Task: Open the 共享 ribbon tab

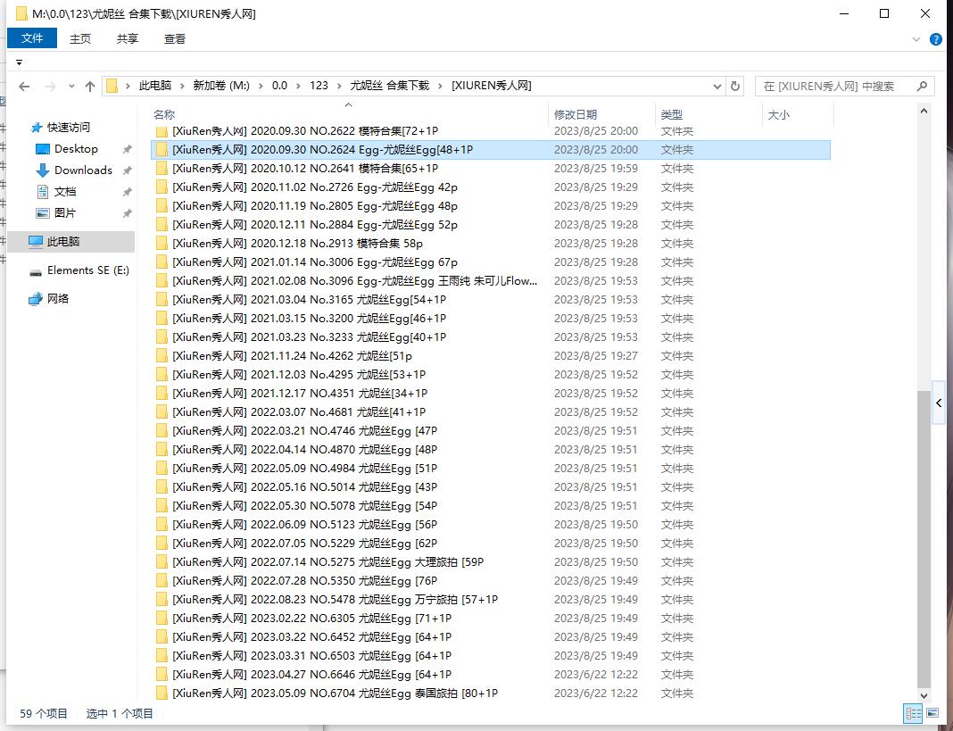Action: point(128,39)
